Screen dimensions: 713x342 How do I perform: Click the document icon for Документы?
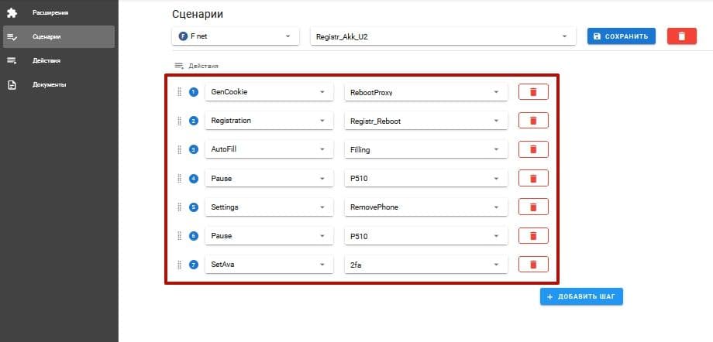12,84
